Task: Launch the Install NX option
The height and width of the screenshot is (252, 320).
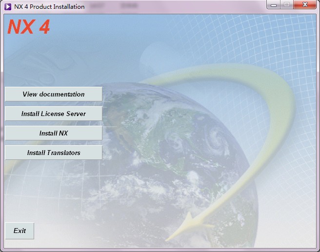Action: click(54, 133)
